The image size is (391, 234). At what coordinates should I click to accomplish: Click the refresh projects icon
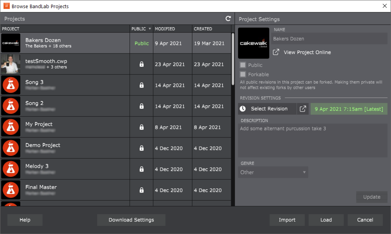click(x=228, y=19)
